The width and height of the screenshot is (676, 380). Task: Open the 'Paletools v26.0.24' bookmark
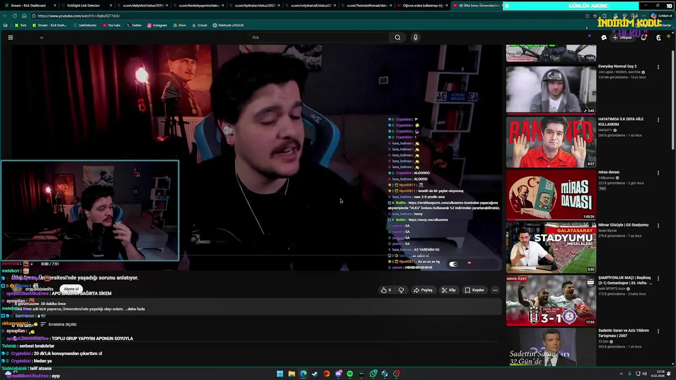pyautogui.click(x=228, y=25)
